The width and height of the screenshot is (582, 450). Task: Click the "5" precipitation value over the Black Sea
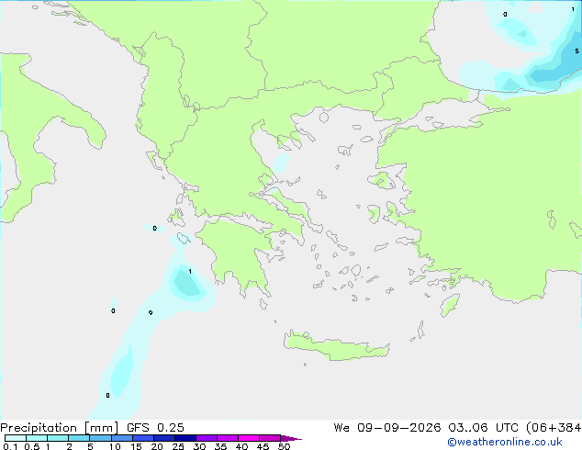coord(576,51)
